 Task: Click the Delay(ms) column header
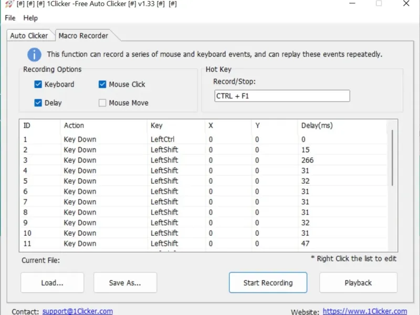(342, 125)
